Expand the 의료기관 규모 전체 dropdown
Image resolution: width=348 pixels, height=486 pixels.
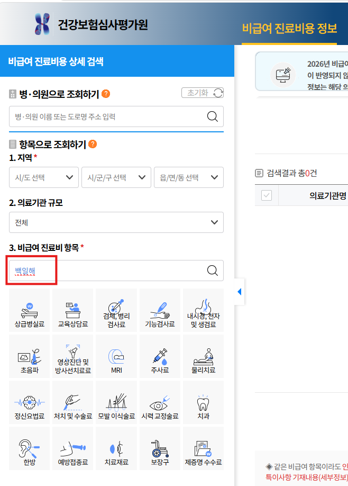point(116,222)
